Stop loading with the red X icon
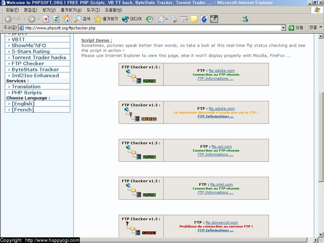Screen dimensions: 324x243 coord(46,19)
